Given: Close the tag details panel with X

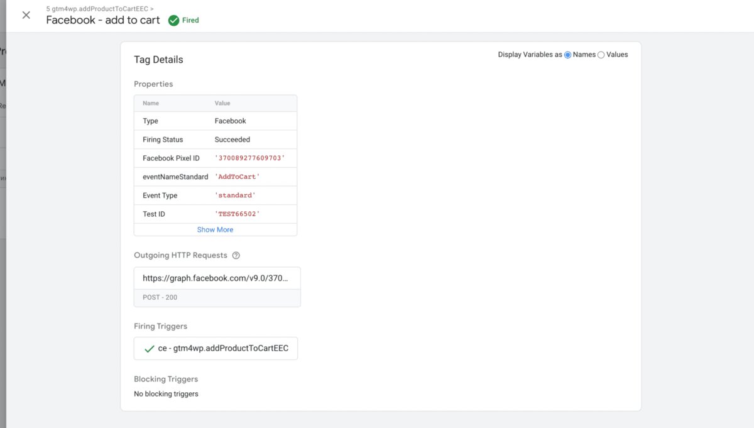Looking at the screenshot, I should [x=26, y=15].
